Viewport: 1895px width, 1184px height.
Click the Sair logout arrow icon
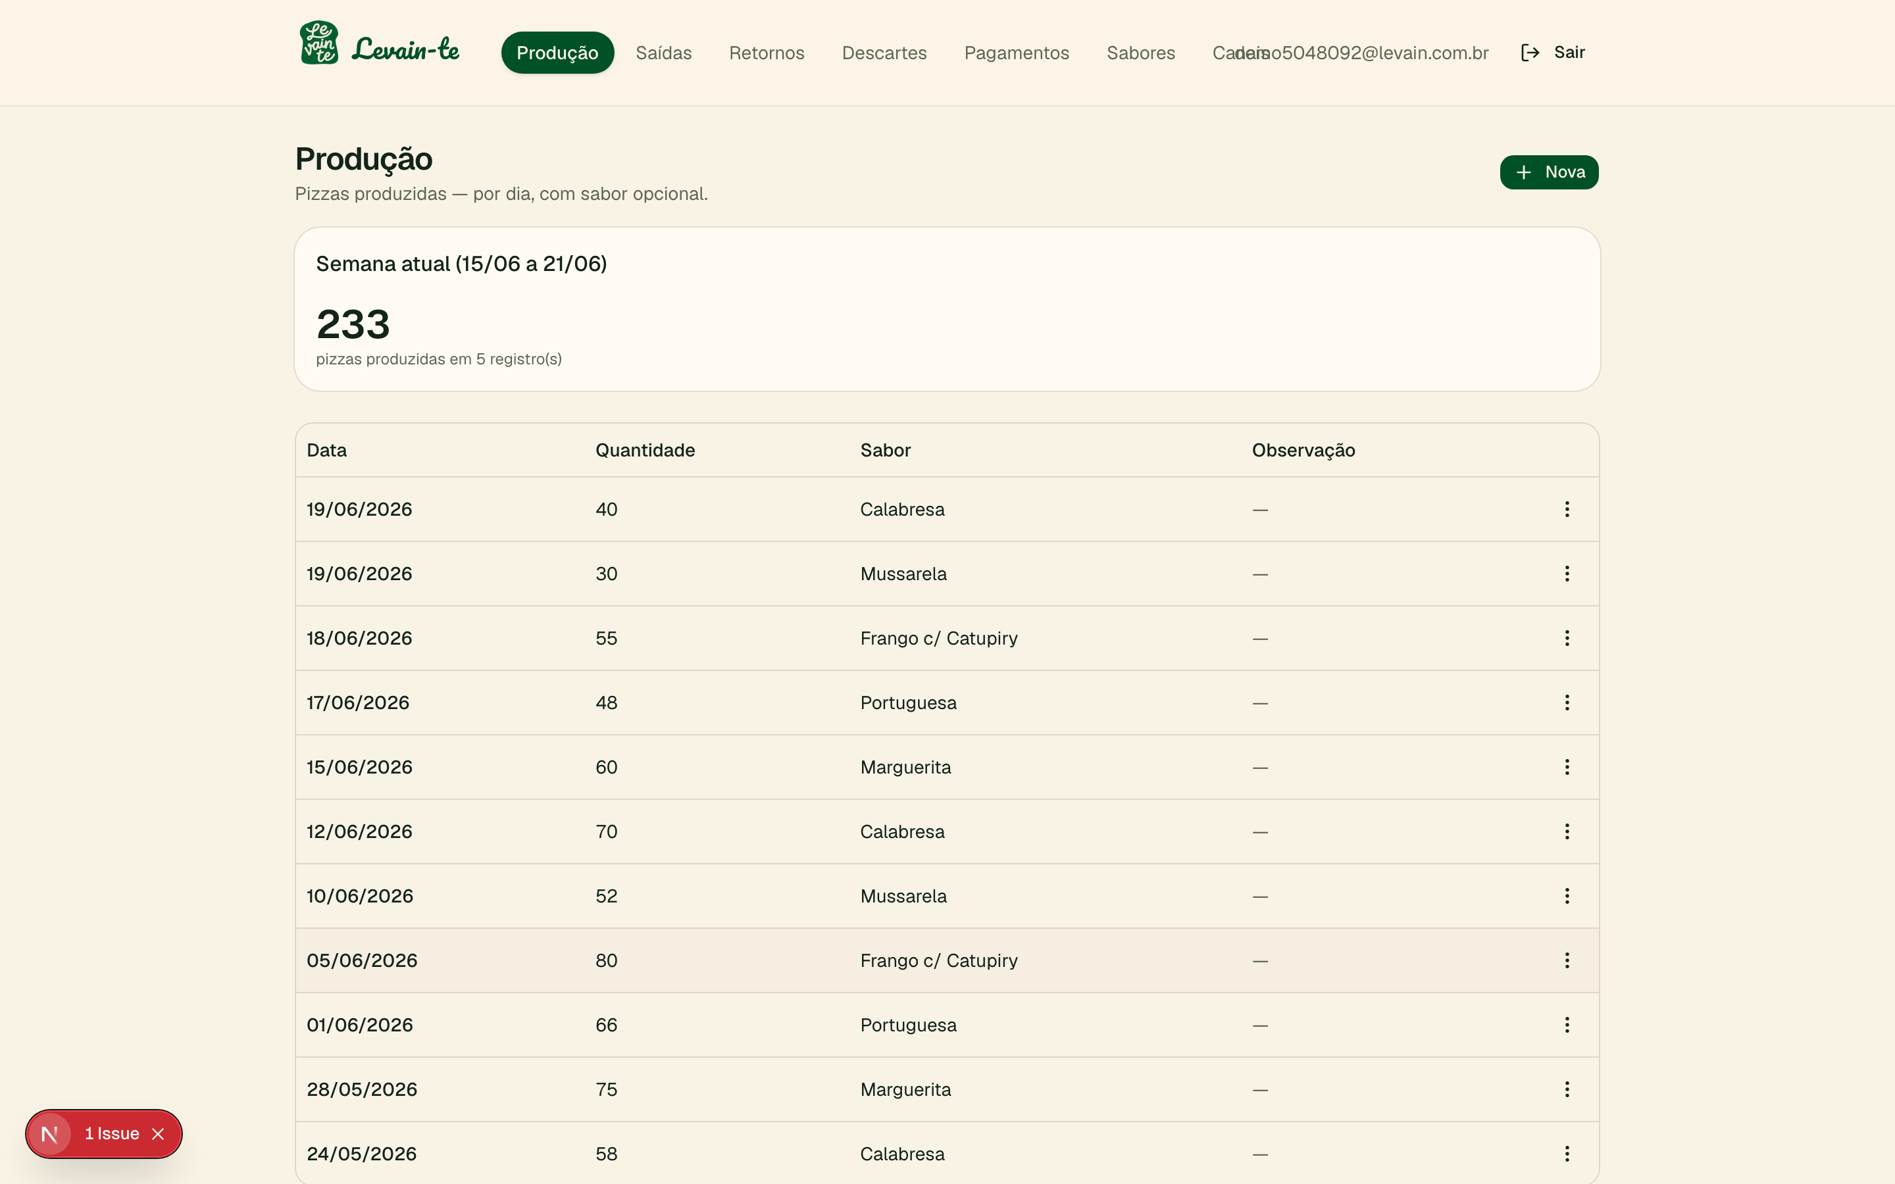(x=1530, y=53)
